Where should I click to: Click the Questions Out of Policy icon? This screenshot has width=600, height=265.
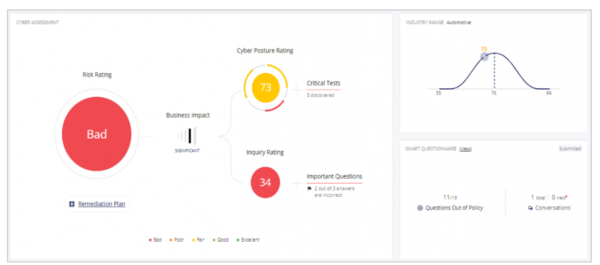point(420,208)
